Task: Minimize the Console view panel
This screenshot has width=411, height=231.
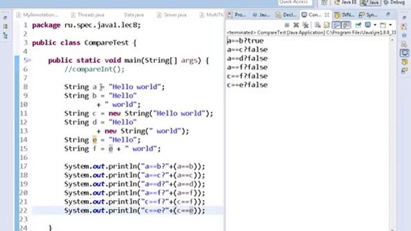Action: tap(388, 14)
